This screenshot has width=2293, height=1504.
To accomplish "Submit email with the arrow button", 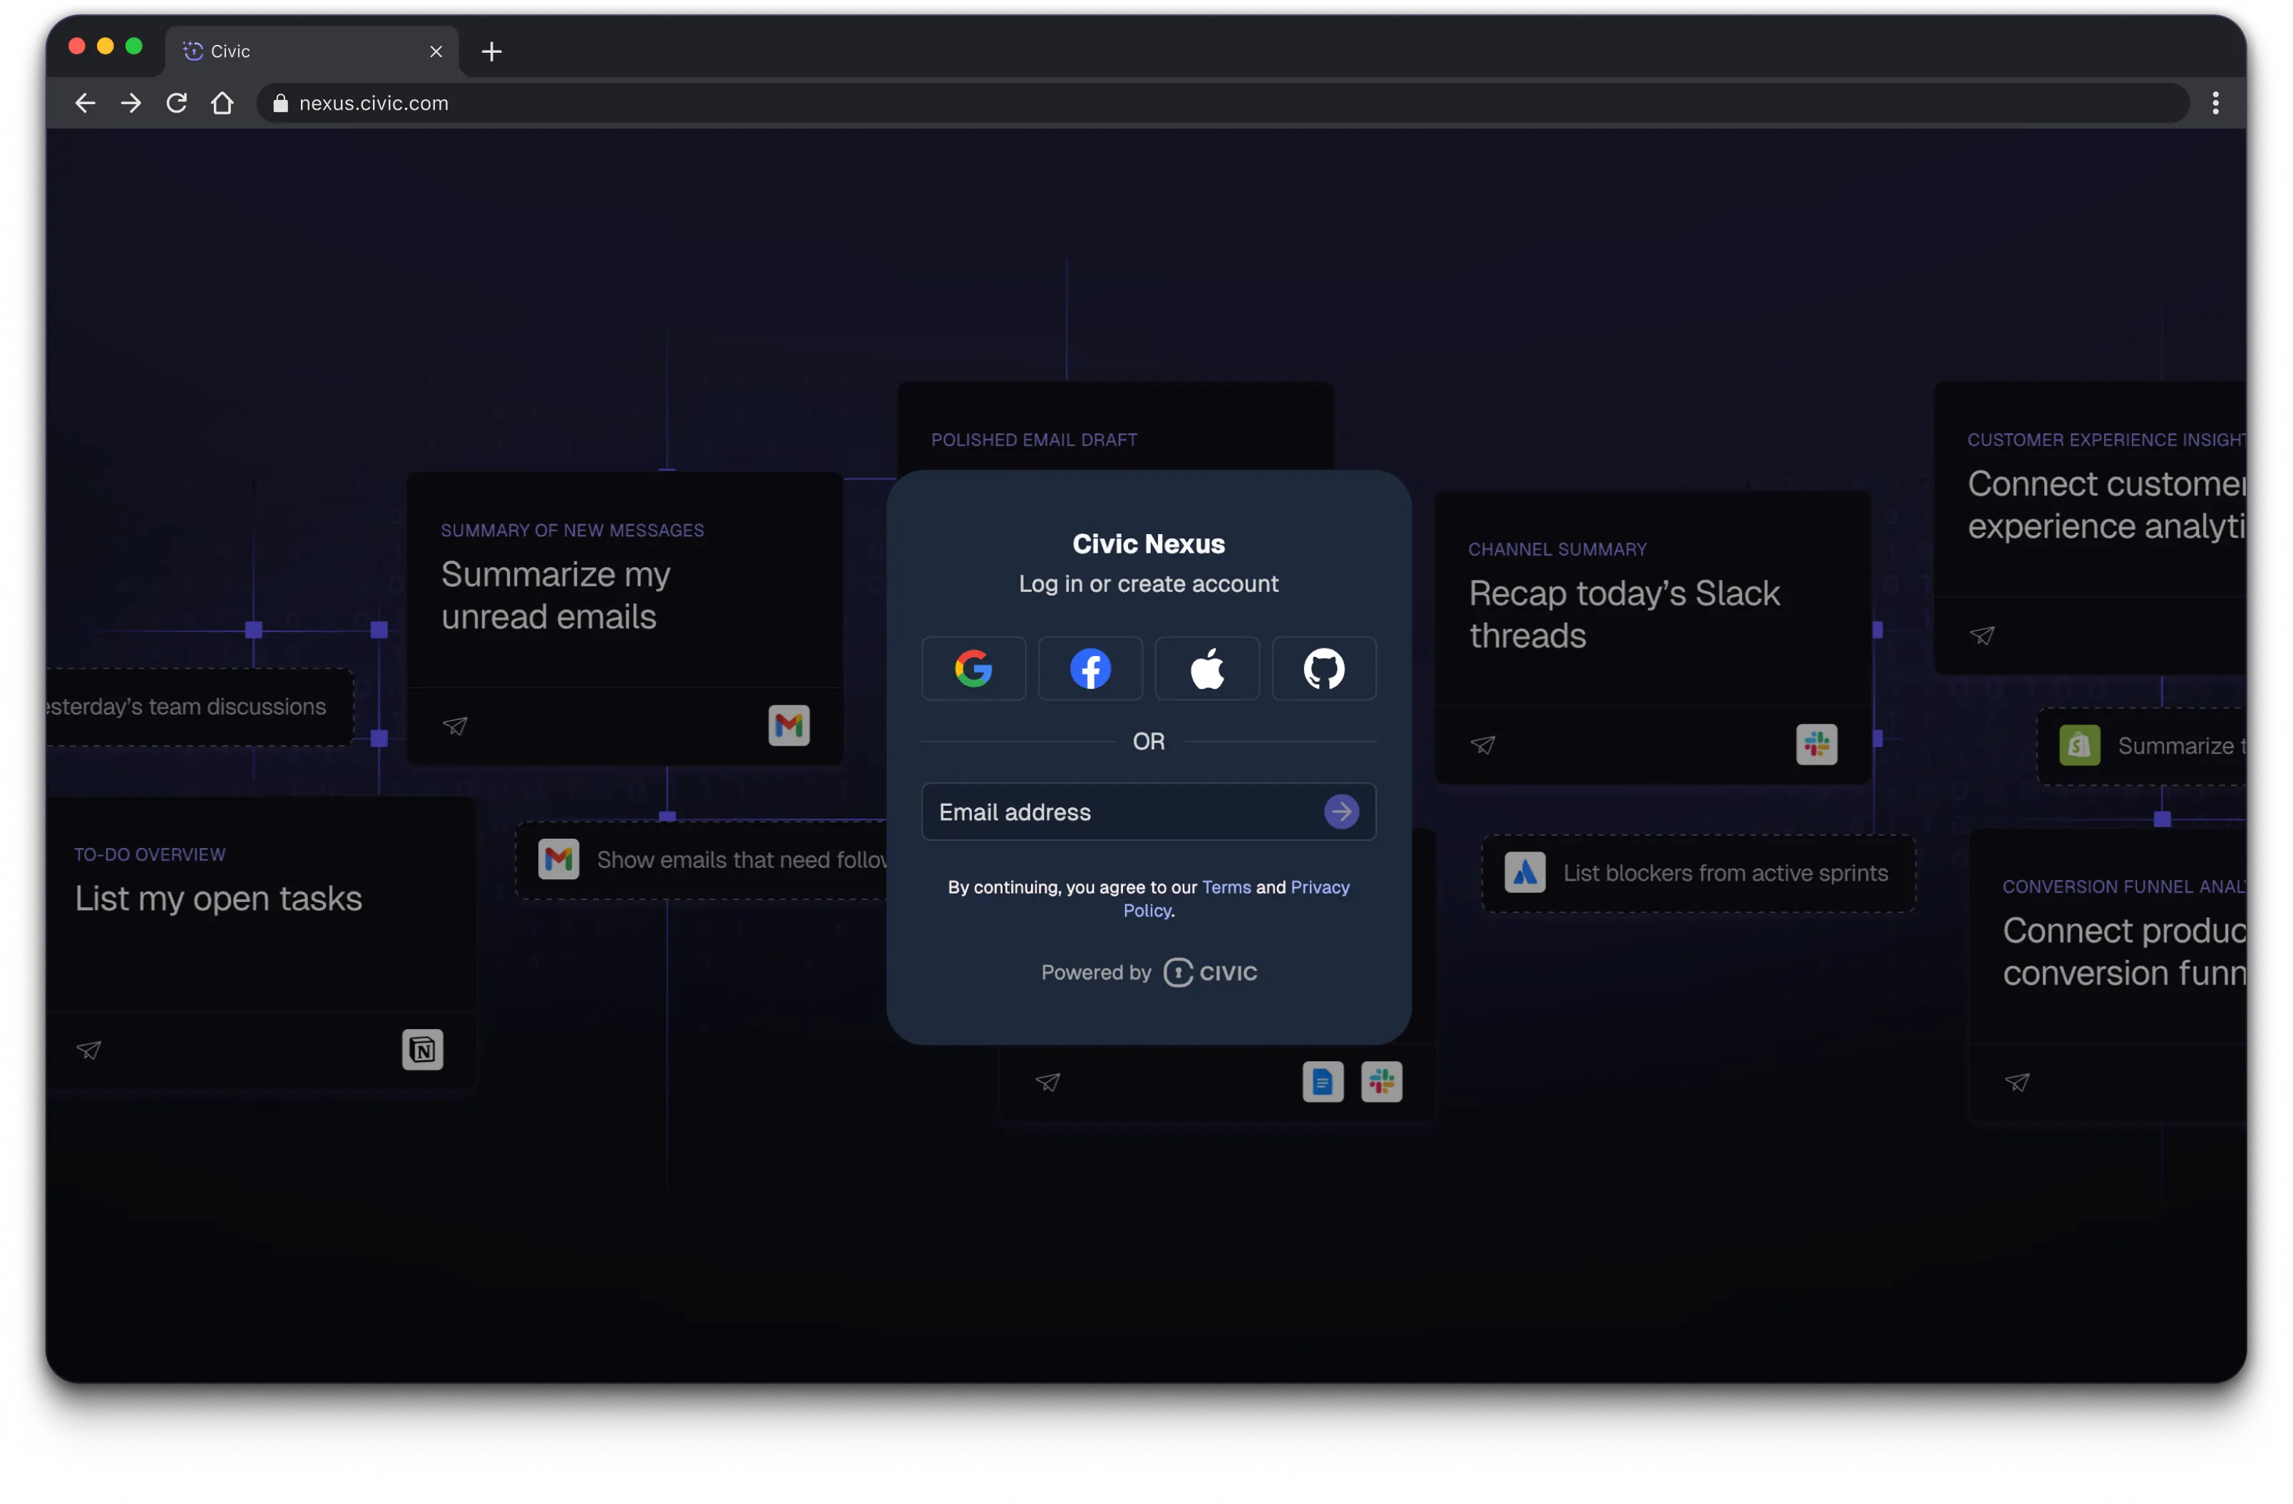I will pyautogui.click(x=1341, y=812).
